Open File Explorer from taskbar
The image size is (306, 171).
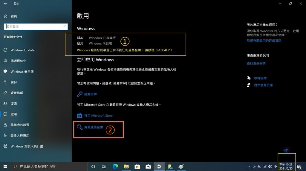tap(126, 167)
